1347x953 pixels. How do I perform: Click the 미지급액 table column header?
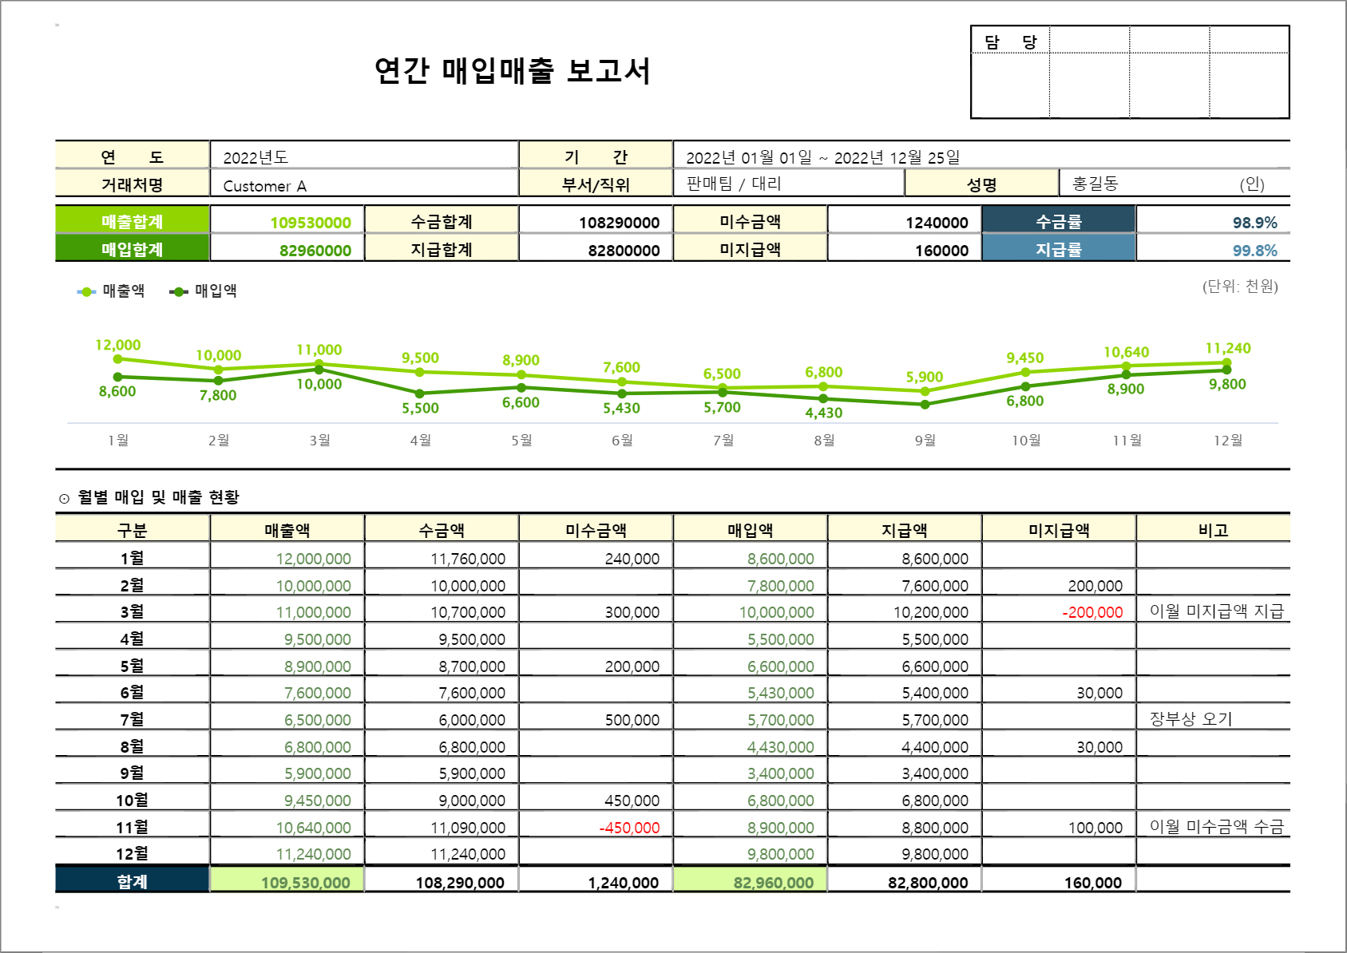[x=1059, y=529]
